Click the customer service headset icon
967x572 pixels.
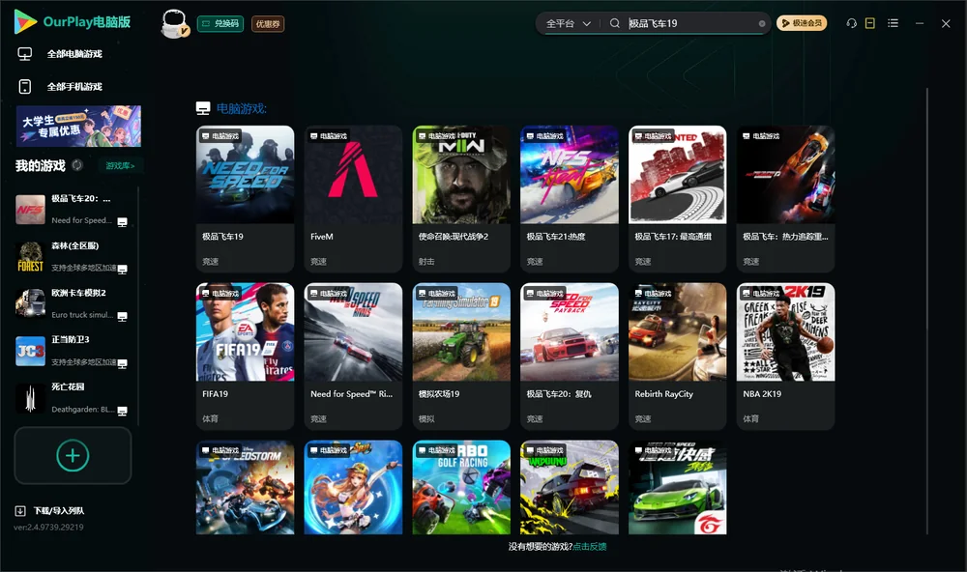point(852,23)
